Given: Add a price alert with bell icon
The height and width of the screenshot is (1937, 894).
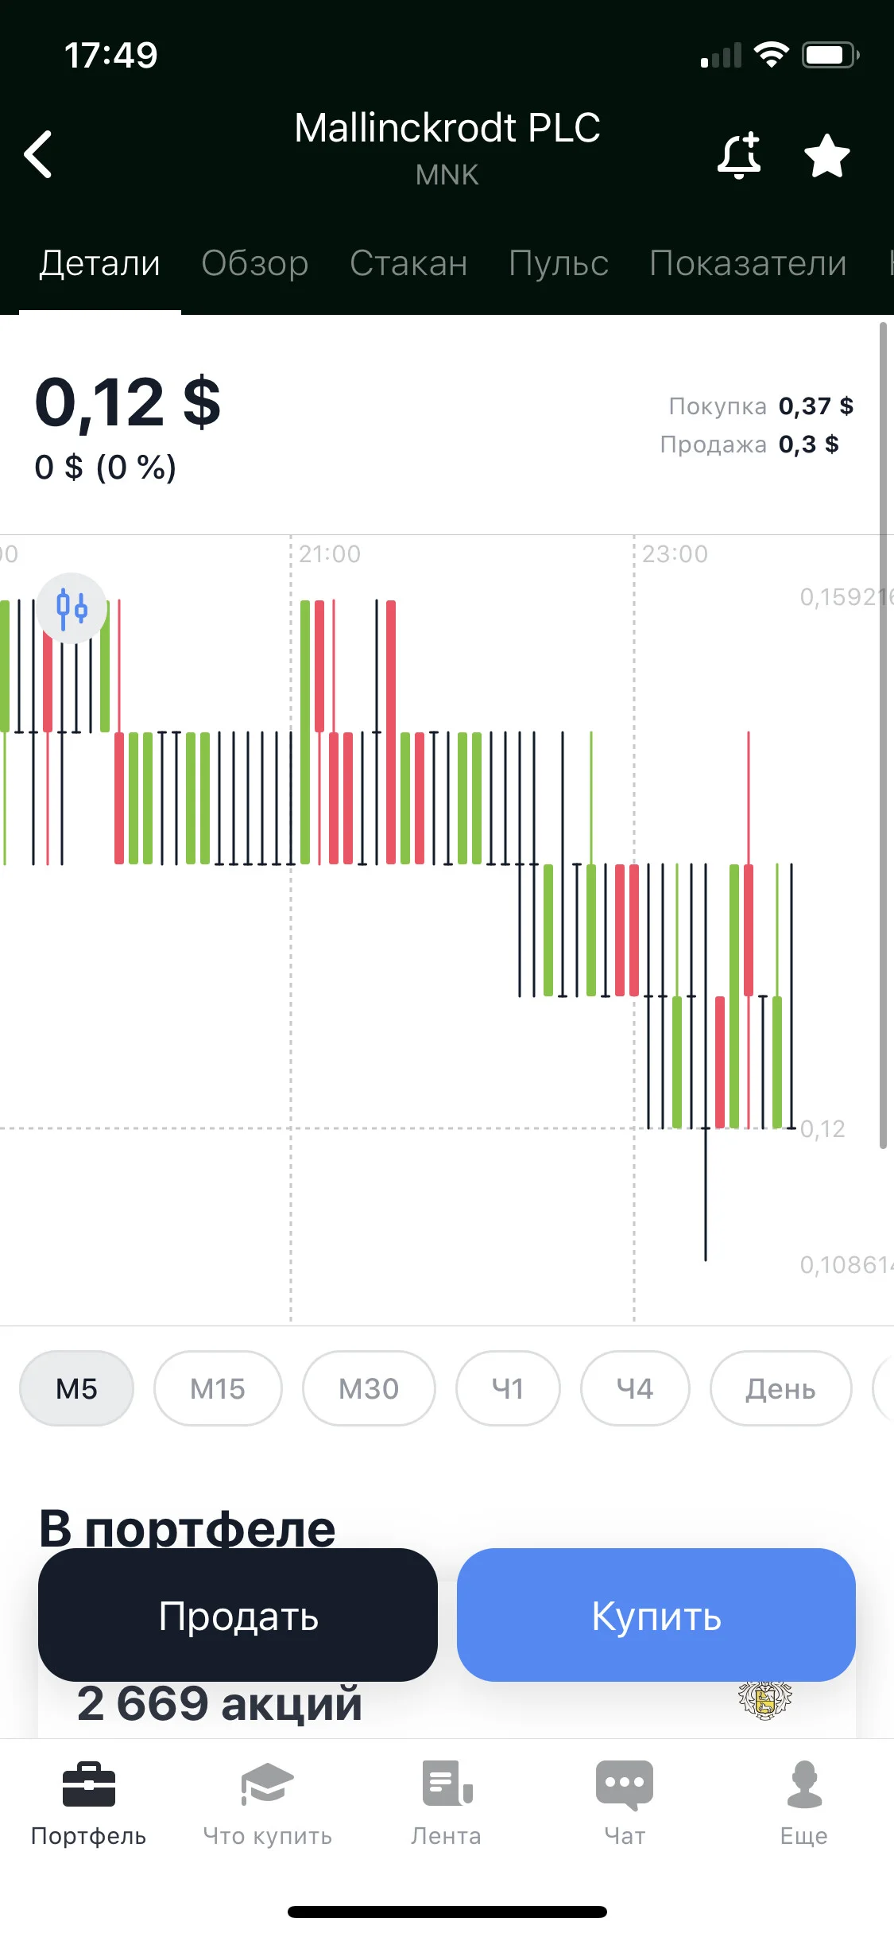Looking at the screenshot, I should pyautogui.click(x=739, y=155).
